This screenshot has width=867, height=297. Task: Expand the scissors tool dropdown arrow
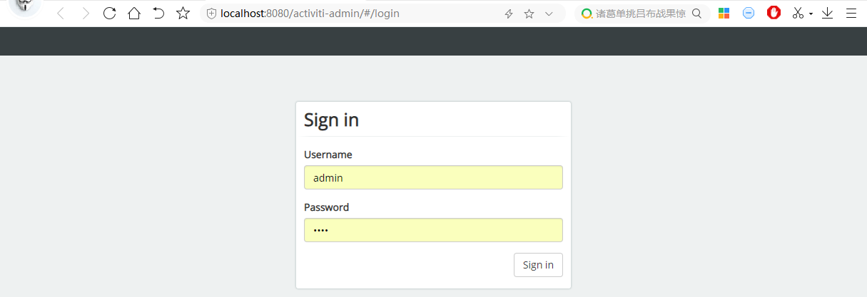click(811, 14)
